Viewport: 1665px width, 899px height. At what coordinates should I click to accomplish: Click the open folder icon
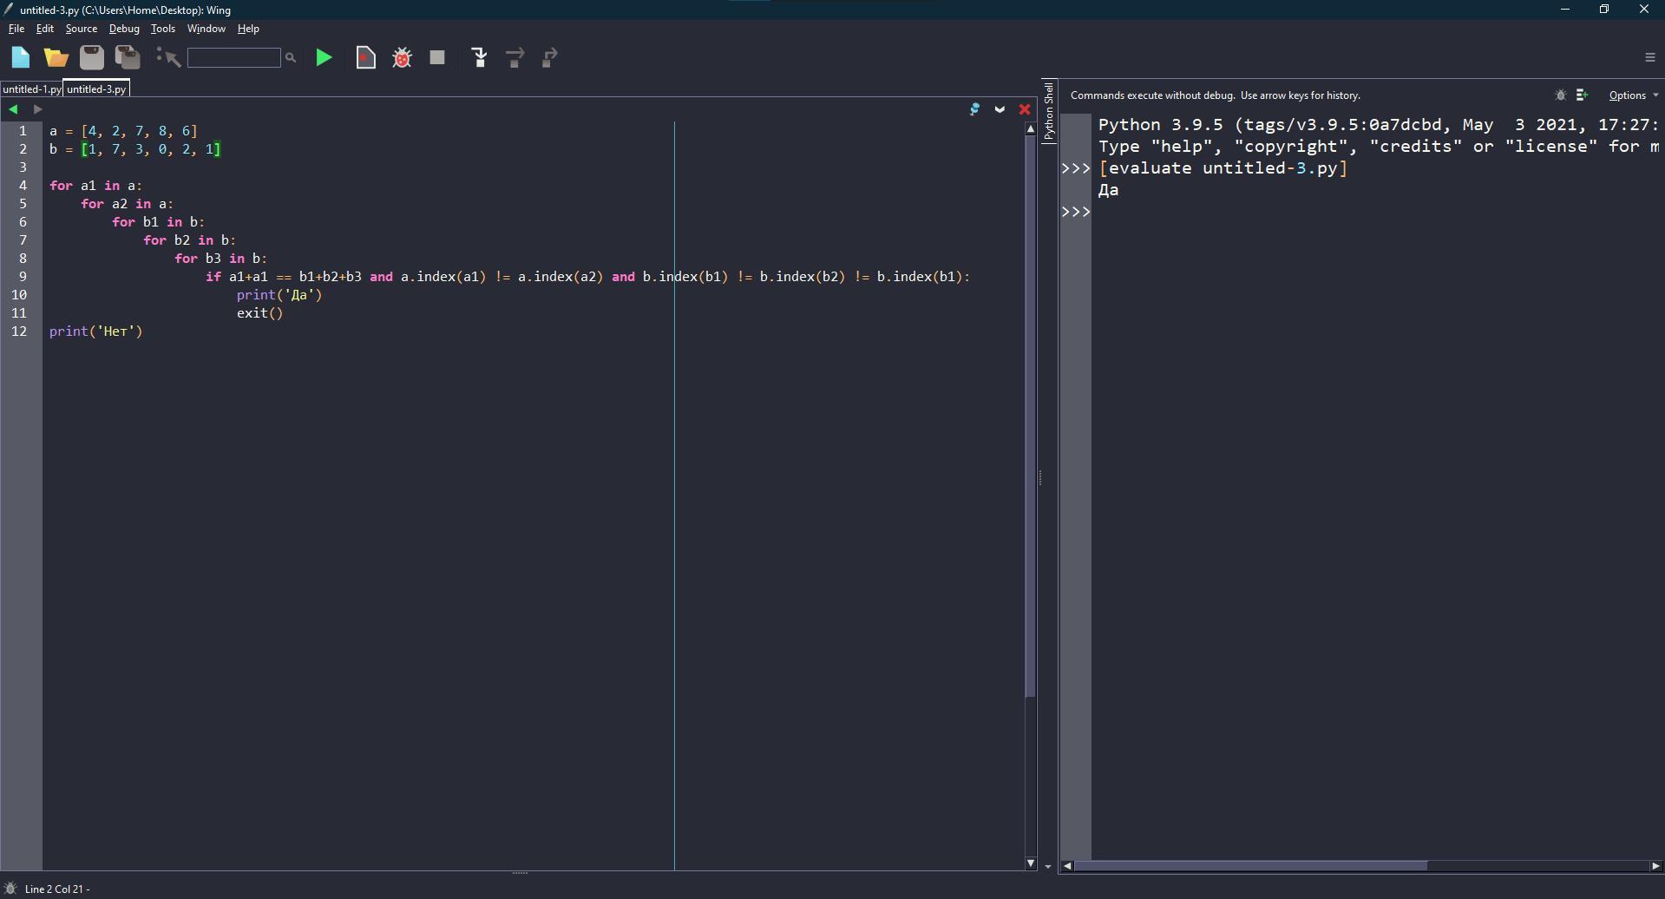click(x=56, y=58)
